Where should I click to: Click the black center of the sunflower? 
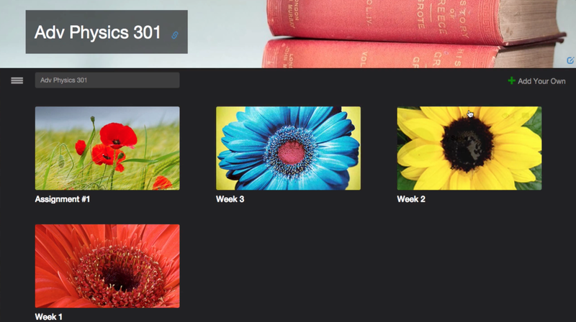[x=467, y=144]
